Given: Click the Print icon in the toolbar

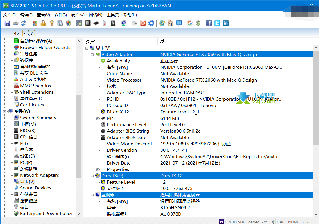Looking at the screenshot, I should (16, 23).
